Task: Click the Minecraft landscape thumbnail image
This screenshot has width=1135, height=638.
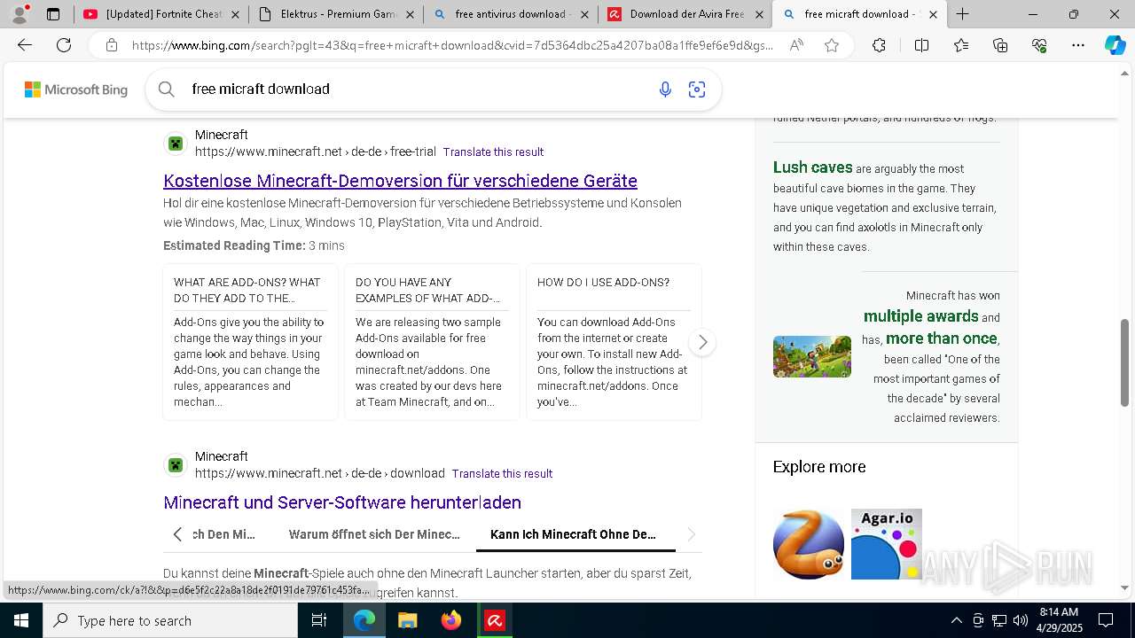Action: 811,356
